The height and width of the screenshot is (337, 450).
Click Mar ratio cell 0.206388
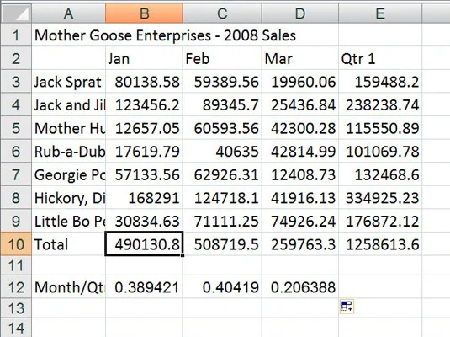[x=300, y=287]
